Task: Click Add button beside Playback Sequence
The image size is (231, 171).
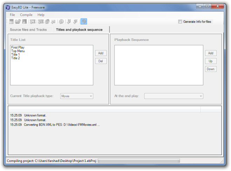Action: 211,53
